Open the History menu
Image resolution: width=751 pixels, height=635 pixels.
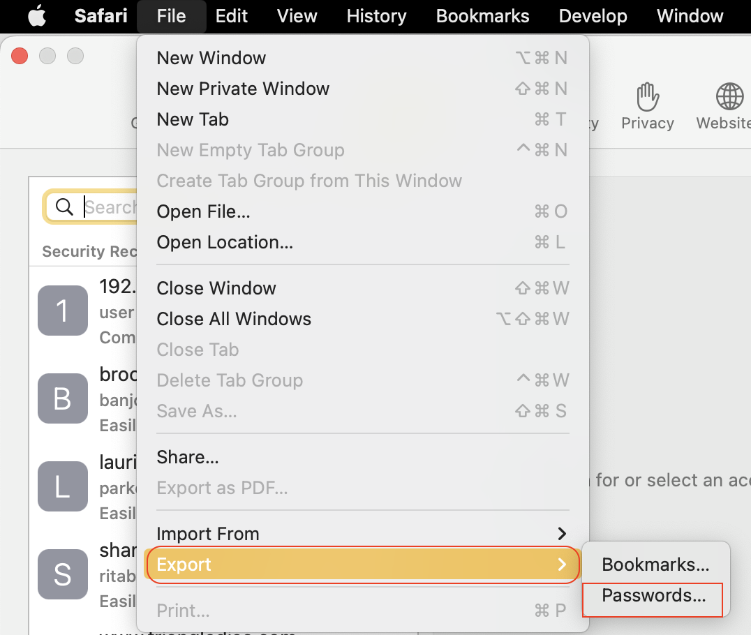(x=376, y=15)
